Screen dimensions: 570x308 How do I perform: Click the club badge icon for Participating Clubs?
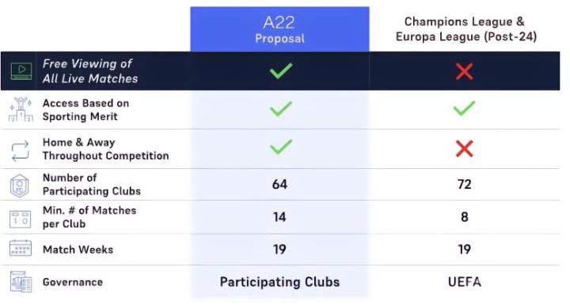pyautogui.click(x=20, y=186)
